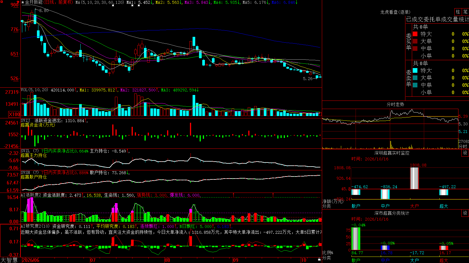Click the 已成交委托单成交量统计 header

pos(437,19)
